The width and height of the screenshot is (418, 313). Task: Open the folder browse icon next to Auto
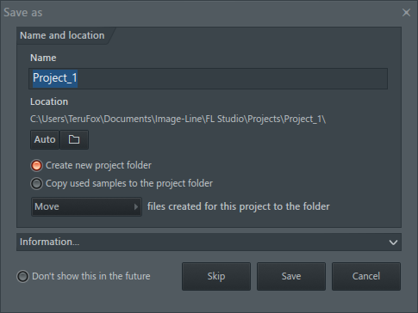[74, 139]
